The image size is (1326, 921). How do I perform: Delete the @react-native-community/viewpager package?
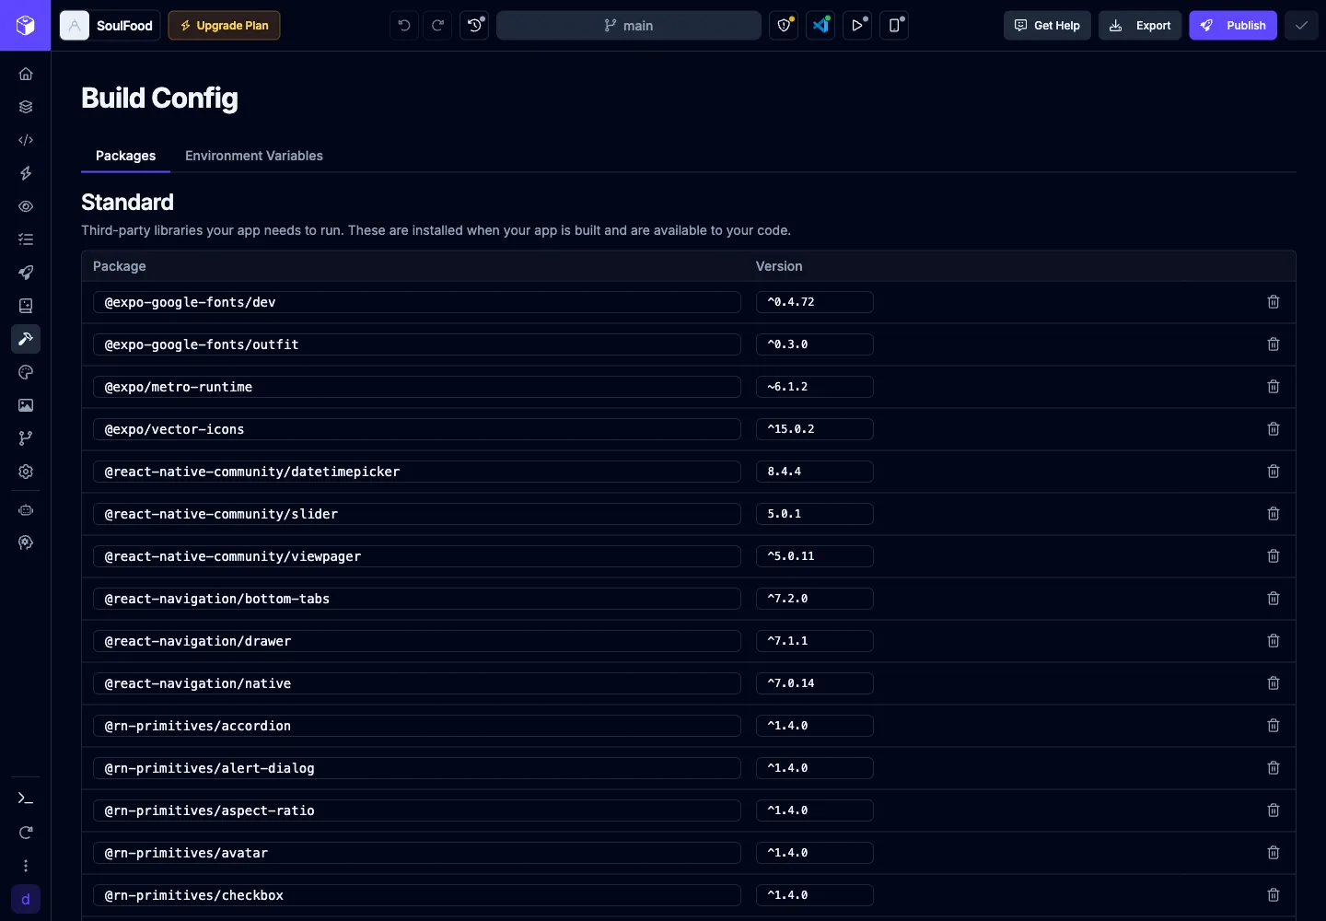pos(1274,556)
